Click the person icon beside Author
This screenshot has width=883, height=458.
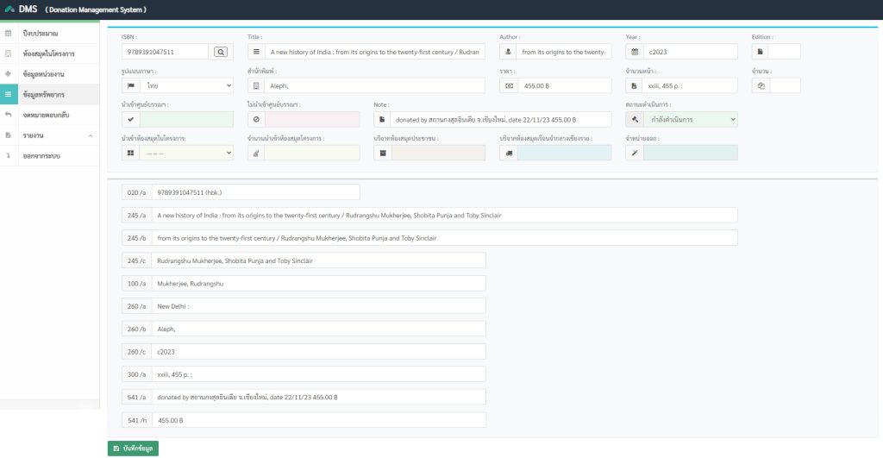point(509,52)
